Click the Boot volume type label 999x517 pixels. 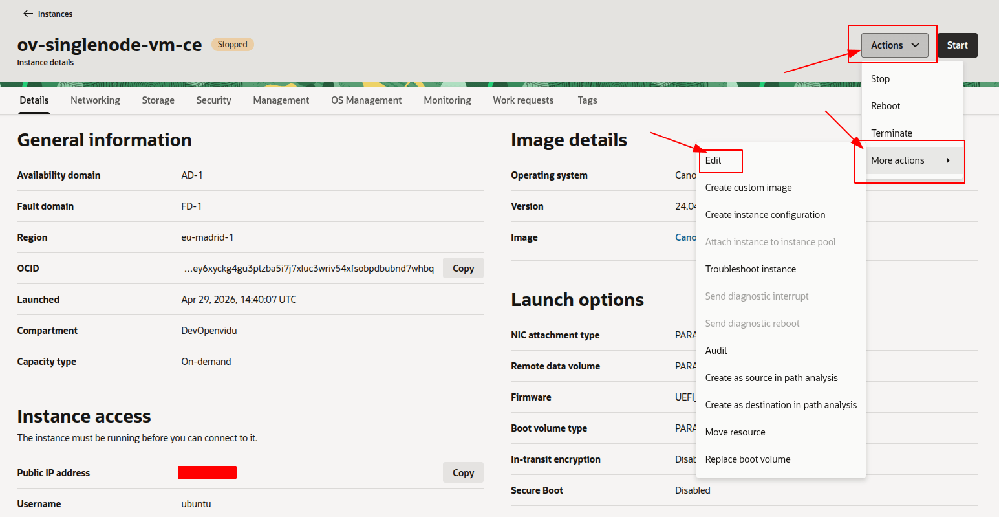pyautogui.click(x=548, y=428)
